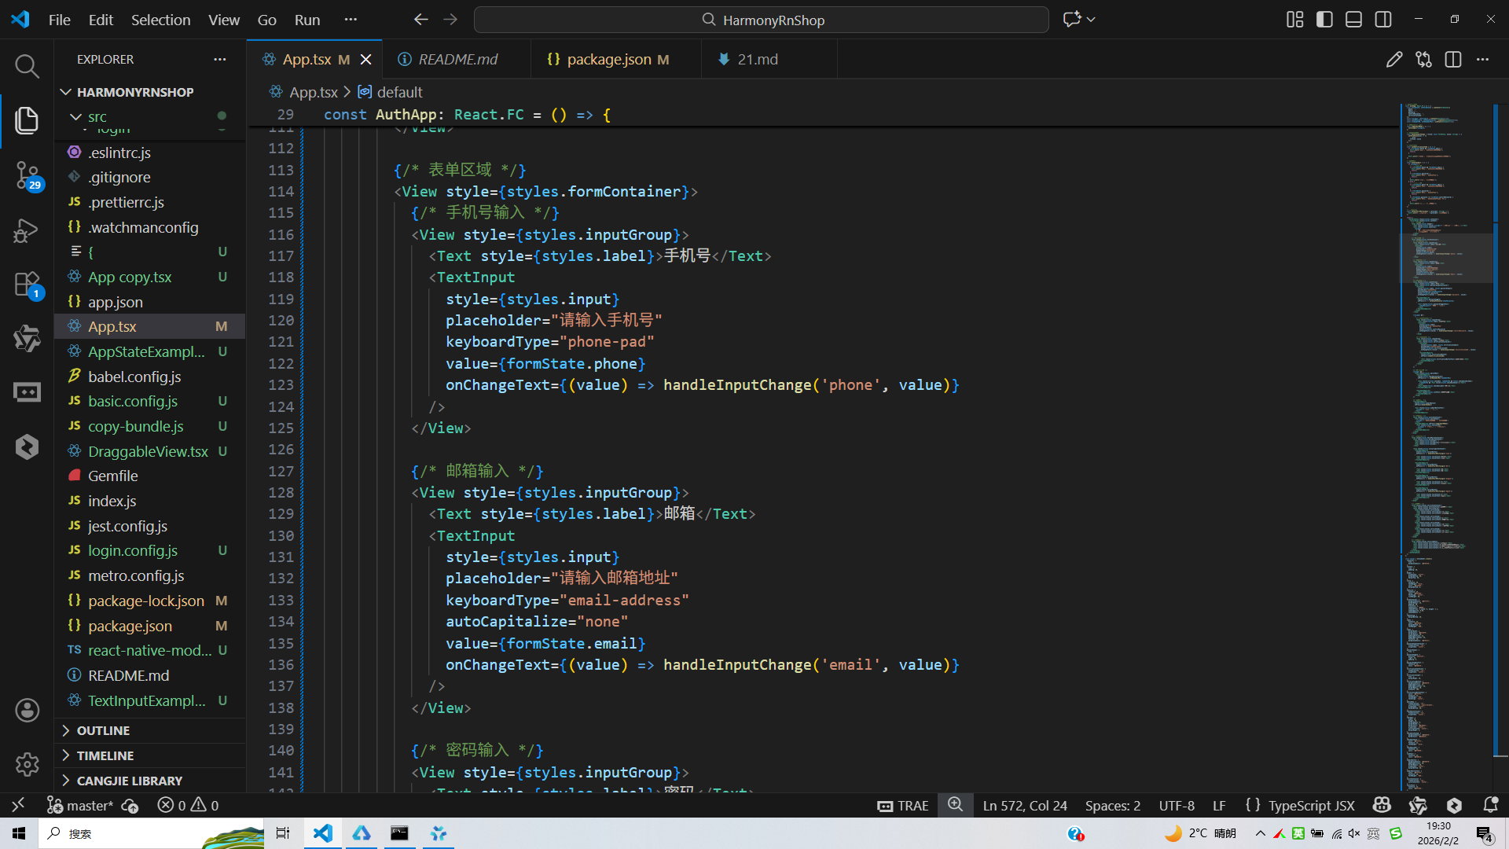
Task: Open Manage gear icon in activity bar
Action: coord(27,764)
